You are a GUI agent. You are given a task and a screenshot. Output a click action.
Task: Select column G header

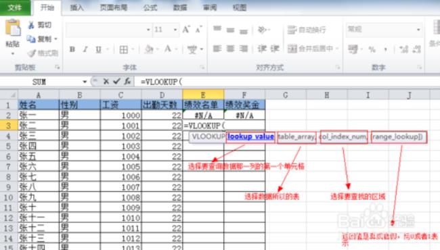pos(286,95)
